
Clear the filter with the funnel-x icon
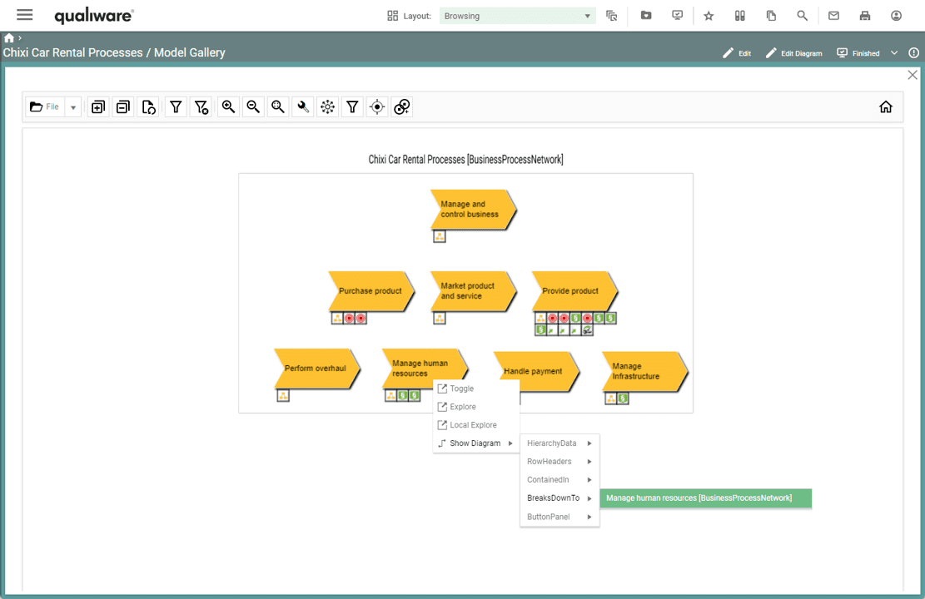point(201,106)
